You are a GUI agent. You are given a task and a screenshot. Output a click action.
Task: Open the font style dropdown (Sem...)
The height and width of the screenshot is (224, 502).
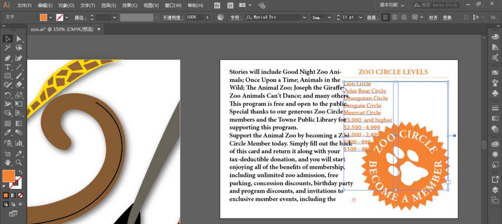coord(329,17)
